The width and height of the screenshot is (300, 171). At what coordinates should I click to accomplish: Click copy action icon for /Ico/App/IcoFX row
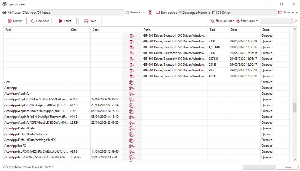[132, 146]
